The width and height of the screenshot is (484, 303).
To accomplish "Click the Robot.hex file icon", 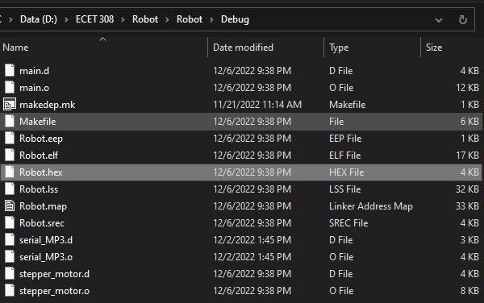I will (10, 172).
